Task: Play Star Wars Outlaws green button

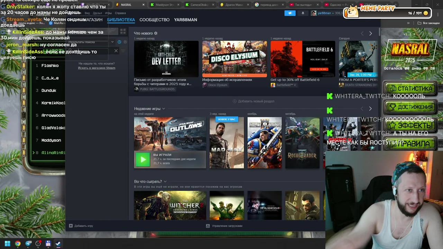Action: click(143, 160)
